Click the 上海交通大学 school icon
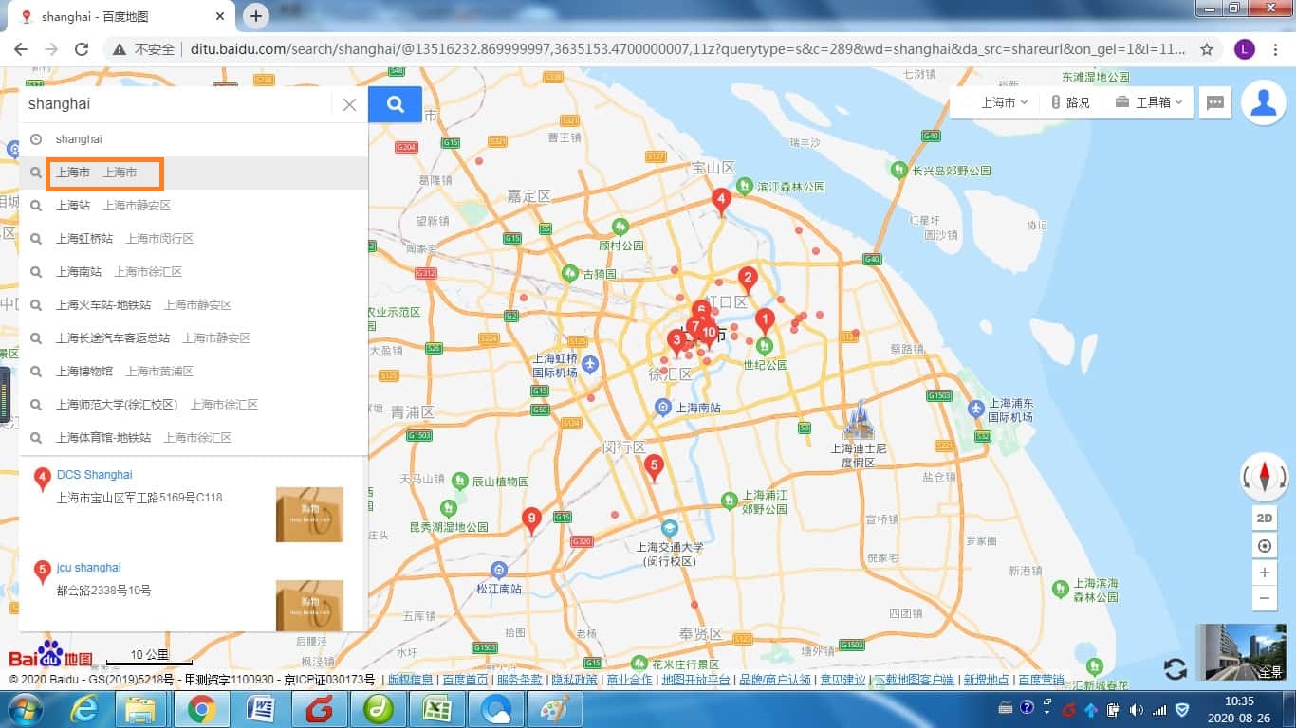This screenshot has height=728, width=1296. (670, 528)
